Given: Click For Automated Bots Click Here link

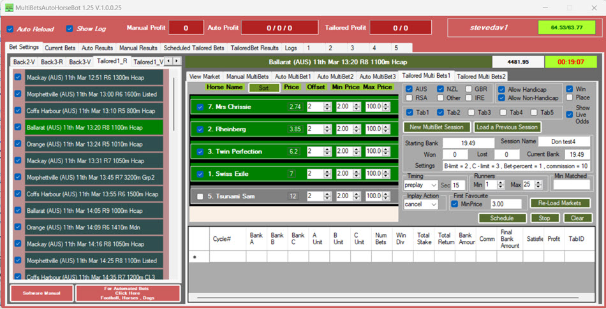Looking at the screenshot, I should 128,293.
